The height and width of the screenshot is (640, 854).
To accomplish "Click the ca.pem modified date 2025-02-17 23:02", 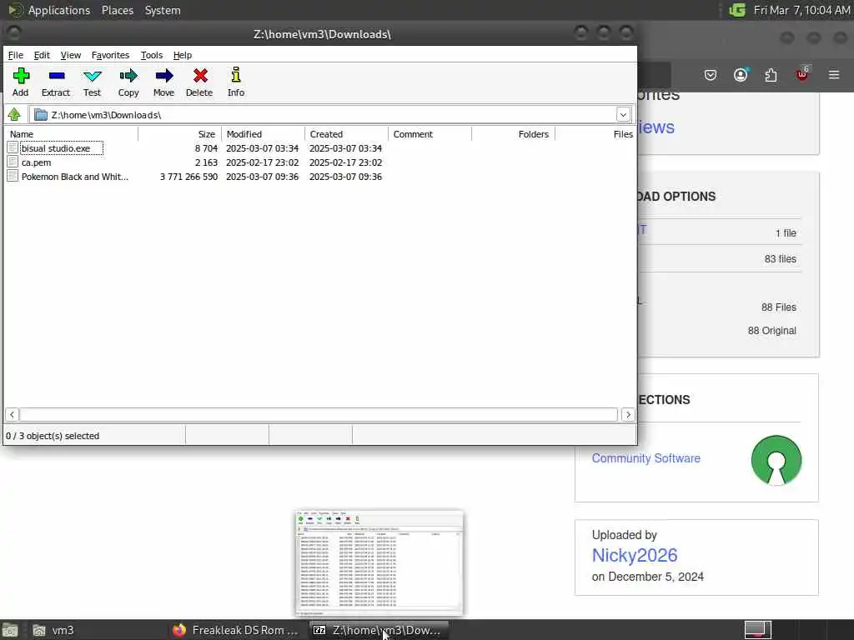I will 263,162.
